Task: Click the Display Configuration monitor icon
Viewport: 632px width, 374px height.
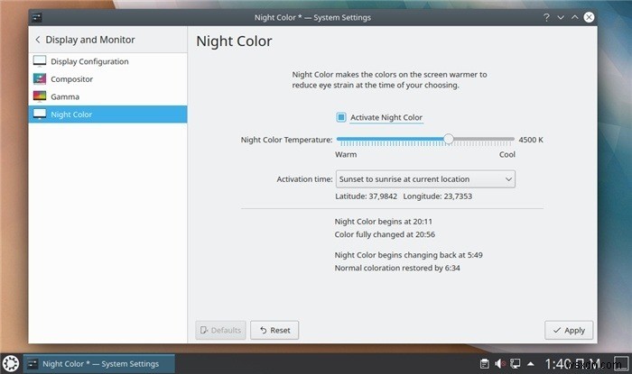Action: tap(40, 61)
